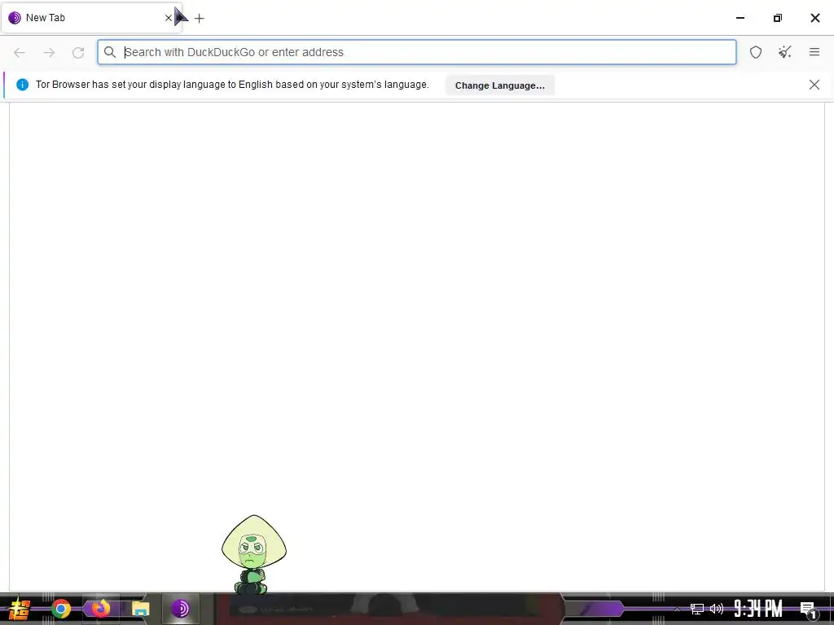Minimize the Tor Browser window

pyautogui.click(x=740, y=18)
